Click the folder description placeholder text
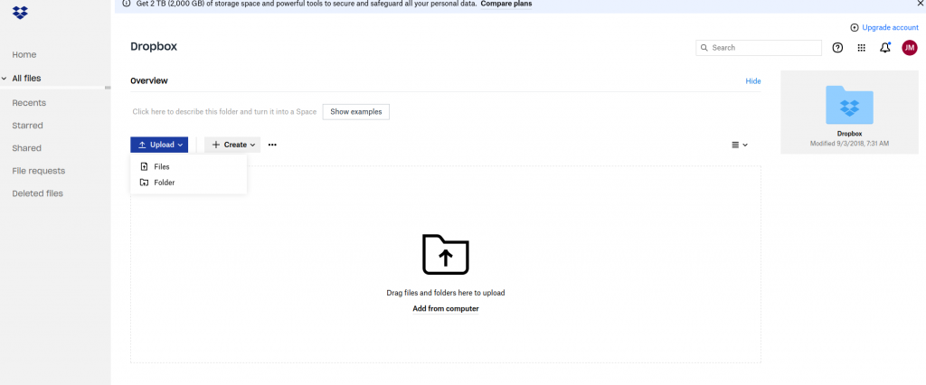Viewport: 926px width, 385px height. pyautogui.click(x=224, y=111)
